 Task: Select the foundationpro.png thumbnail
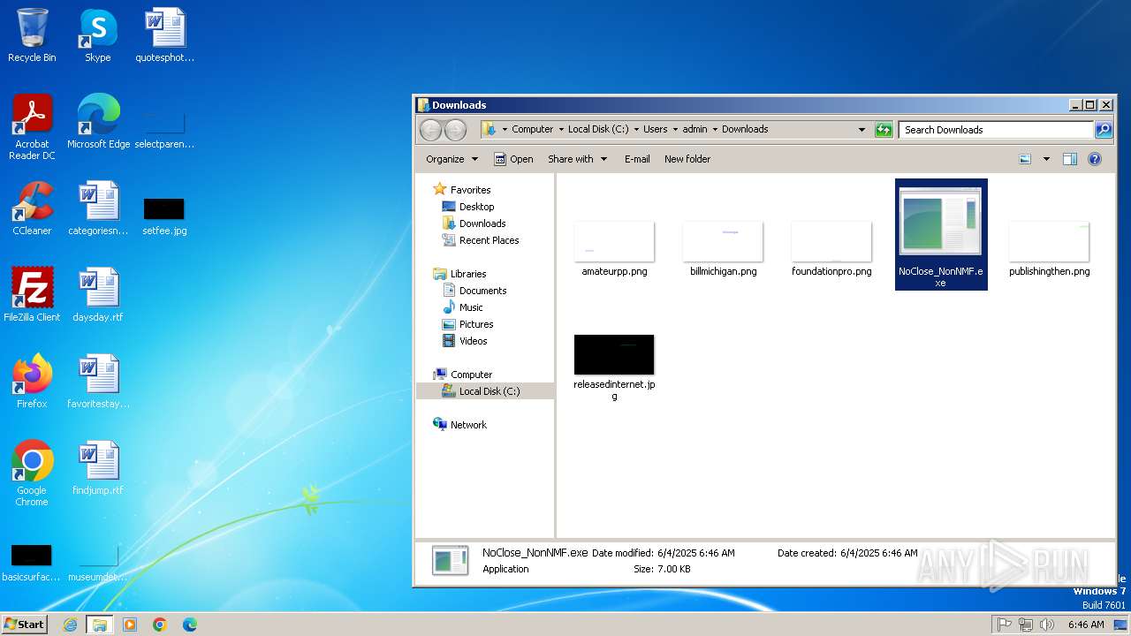(831, 248)
